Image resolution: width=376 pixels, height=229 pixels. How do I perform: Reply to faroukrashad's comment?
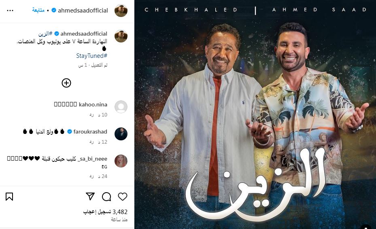91,142
